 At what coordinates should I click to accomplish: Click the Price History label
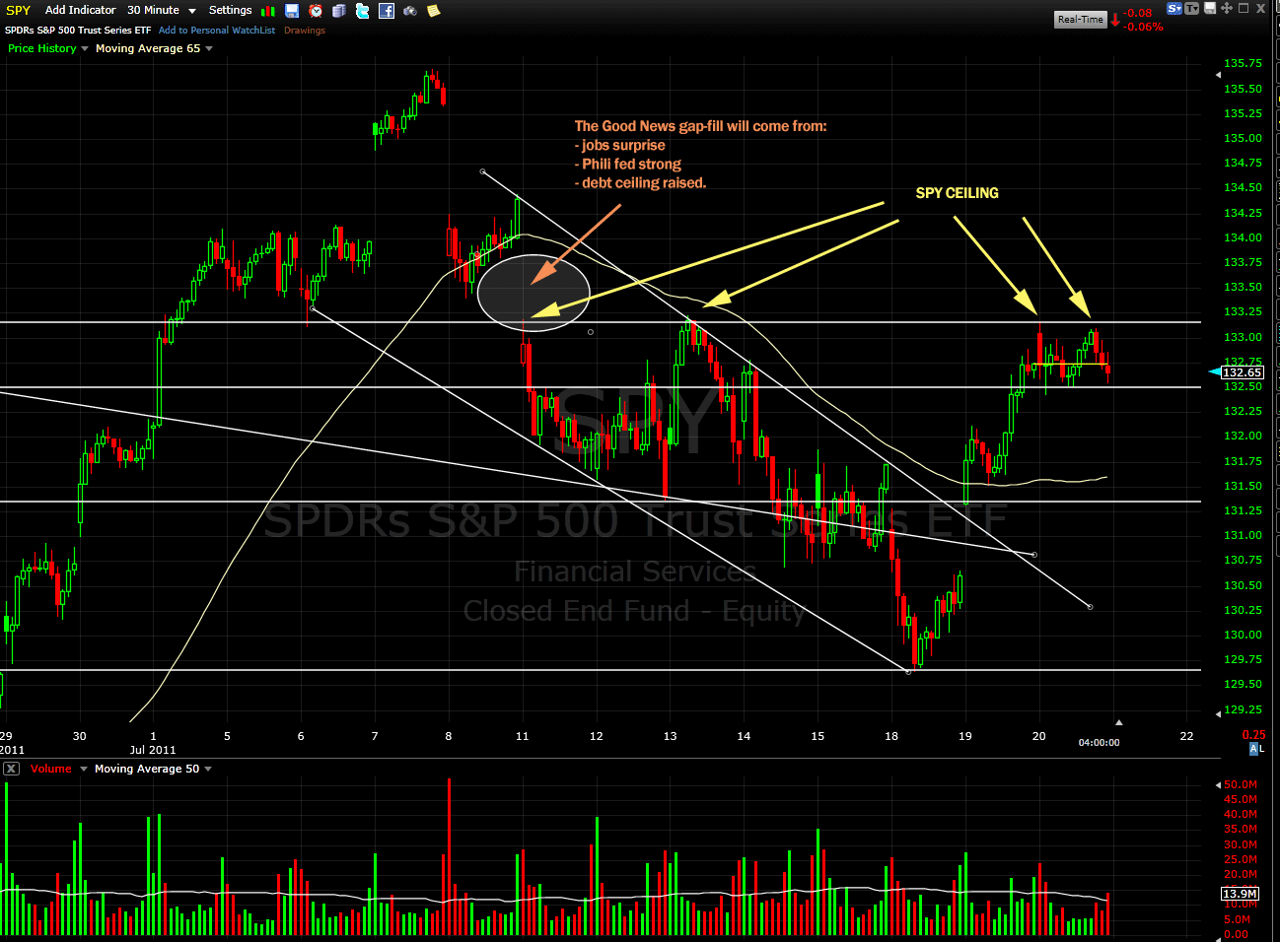click(42, 48)
